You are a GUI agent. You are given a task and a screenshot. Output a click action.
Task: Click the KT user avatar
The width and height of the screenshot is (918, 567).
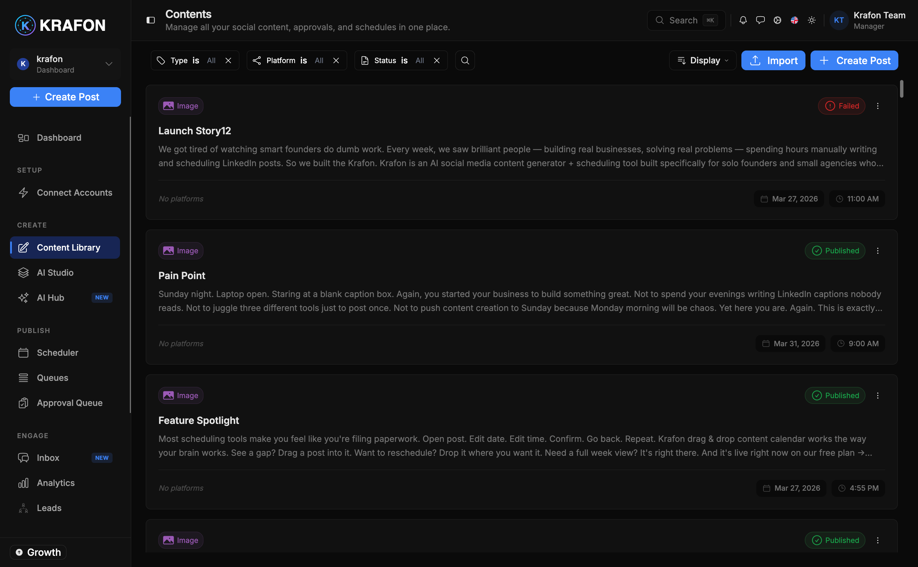(x=839, y=20)
